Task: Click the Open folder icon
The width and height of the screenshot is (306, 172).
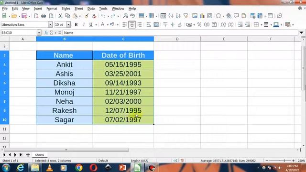Action: pos(14,16)
